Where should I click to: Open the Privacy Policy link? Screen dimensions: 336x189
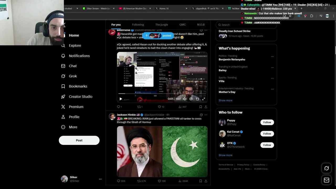[x=243, y=165]
